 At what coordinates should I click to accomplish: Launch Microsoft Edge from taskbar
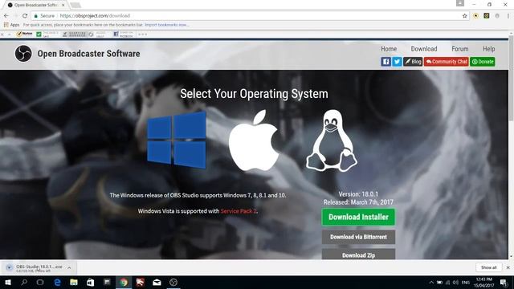click(57, 282)
